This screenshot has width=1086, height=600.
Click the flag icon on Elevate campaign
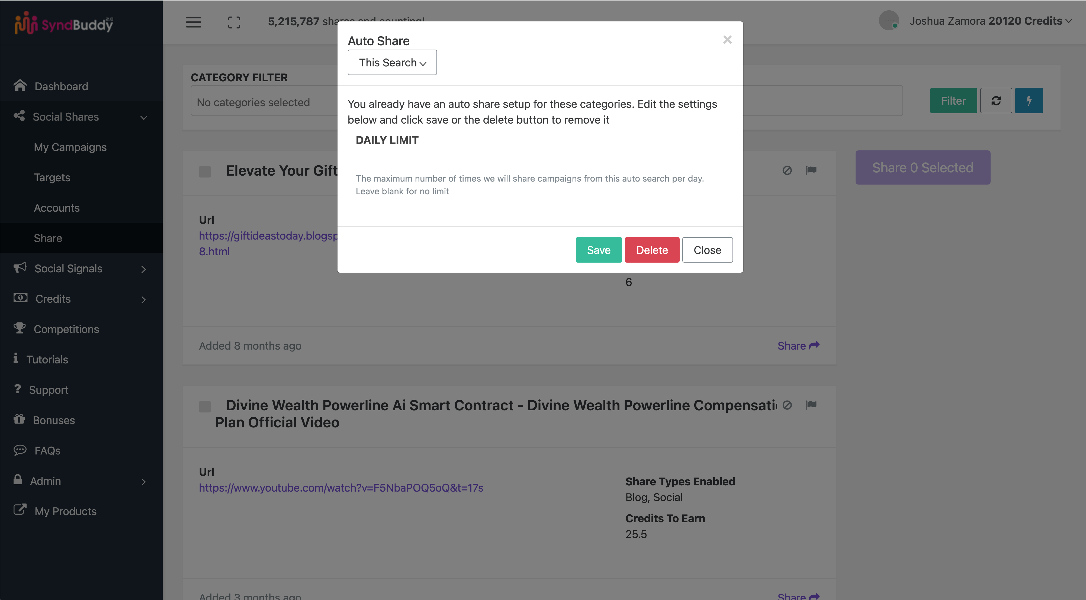811,170
